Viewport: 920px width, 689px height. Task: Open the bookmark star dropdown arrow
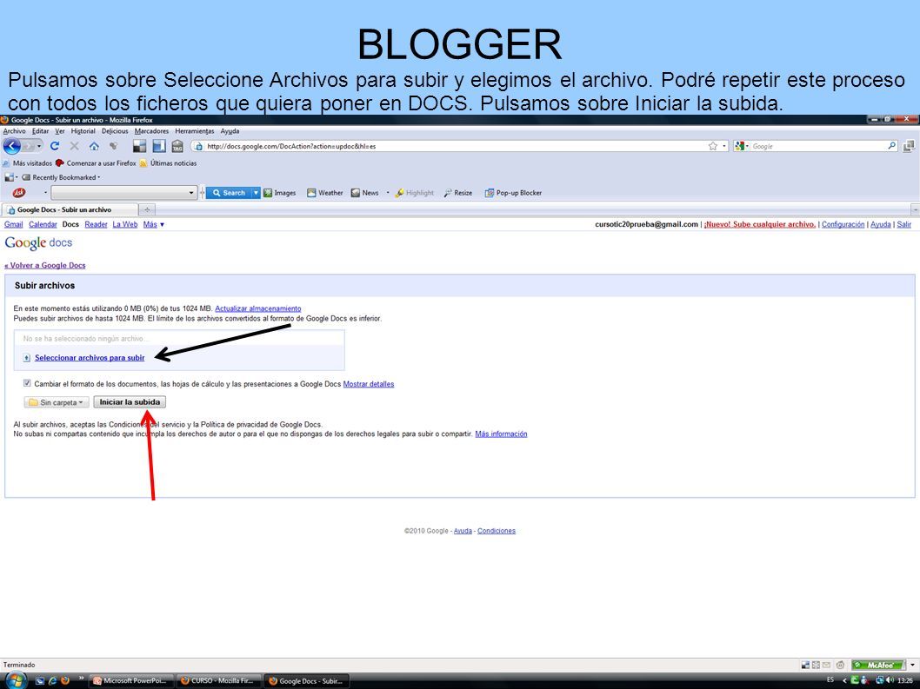pyautogui.click(x=724, y=146)
